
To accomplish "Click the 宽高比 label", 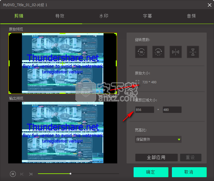I will (x=141, y=130).
